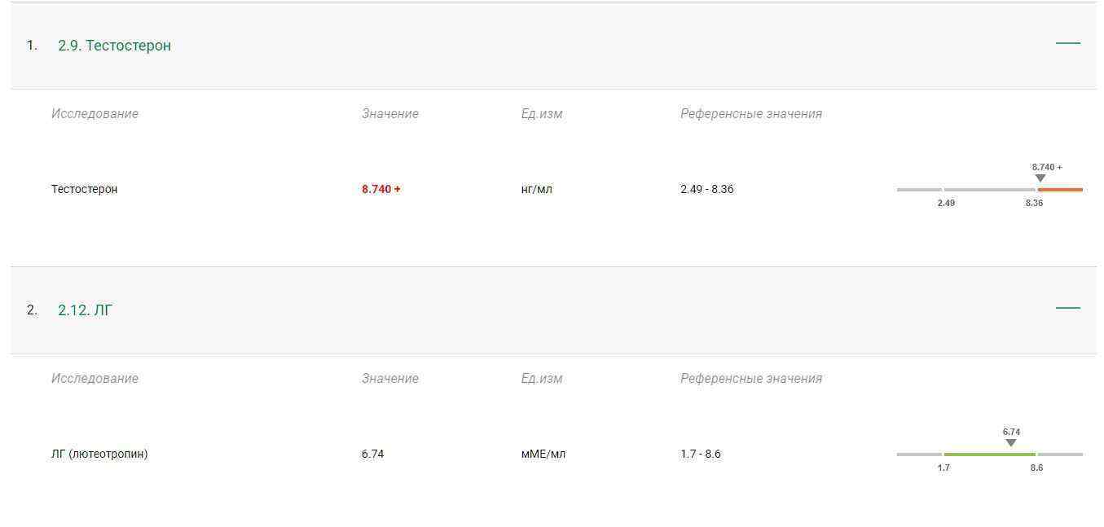
Task: Click the triangle marker above ЛГ scale
Action: coord(1010,443)
